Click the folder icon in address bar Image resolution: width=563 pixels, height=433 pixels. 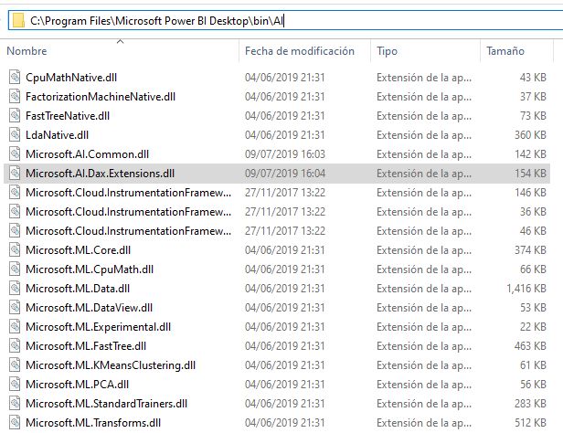pos(18,21)
